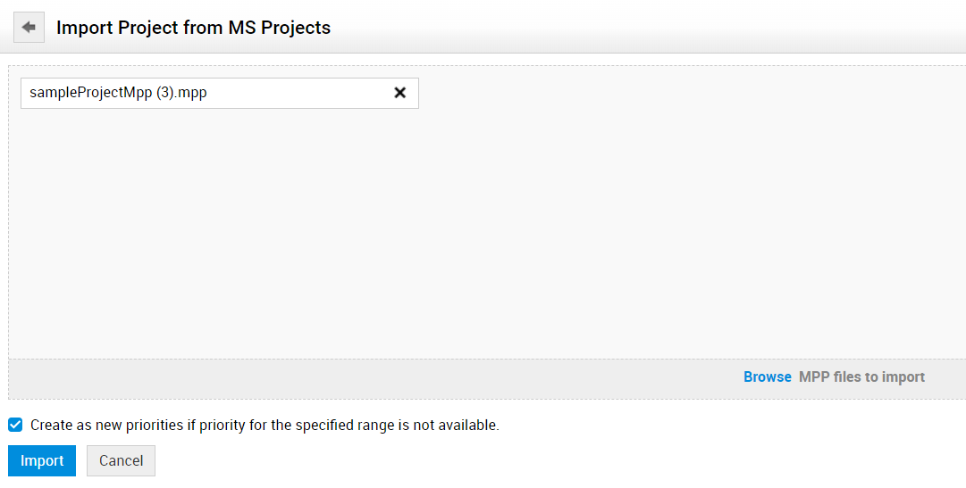966x488 pixels.
Task: Dismiss the import with the gray Cancel button
Action: coord(121,460)
